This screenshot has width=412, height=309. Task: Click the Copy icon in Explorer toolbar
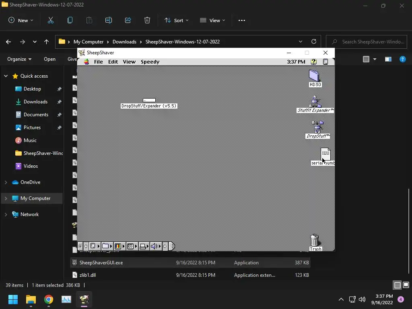[70, 20]
